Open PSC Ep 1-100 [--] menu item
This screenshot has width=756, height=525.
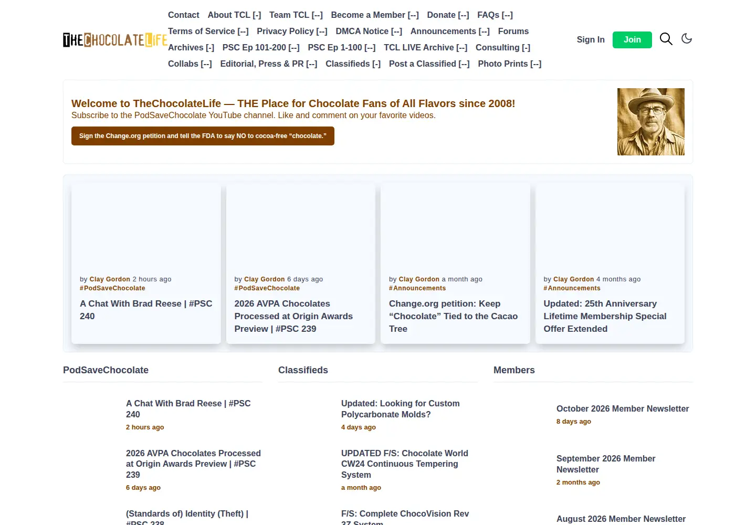click(342, 48)
